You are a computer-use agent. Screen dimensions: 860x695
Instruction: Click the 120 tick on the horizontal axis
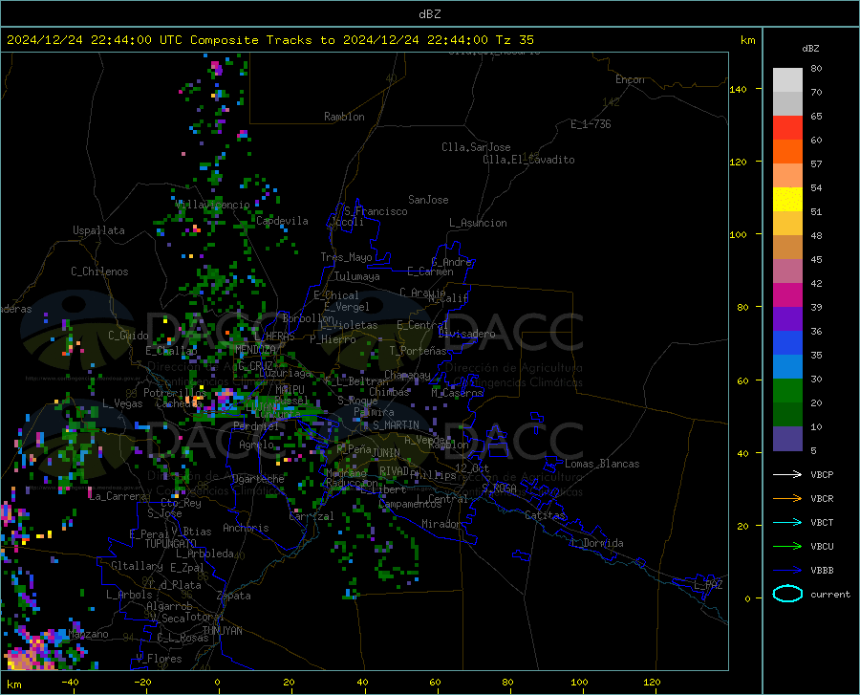[x=652, y=682]
